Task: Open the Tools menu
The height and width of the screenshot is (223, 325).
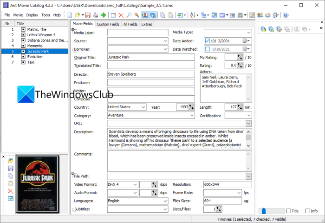Action: 45,15
